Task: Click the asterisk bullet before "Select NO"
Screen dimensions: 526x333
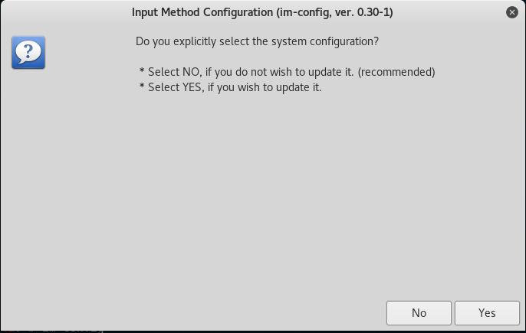Action: 142,70
